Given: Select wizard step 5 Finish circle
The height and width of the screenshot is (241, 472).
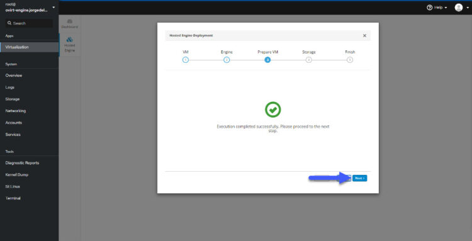Looking at the screenshot, I should click(350, 60).
